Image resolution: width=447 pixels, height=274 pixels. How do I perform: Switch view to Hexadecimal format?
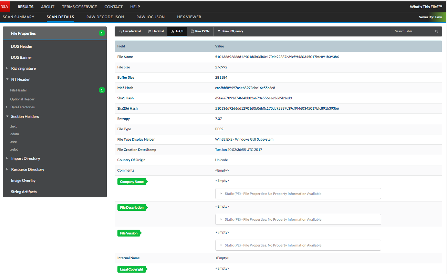(x=130, y=31)
